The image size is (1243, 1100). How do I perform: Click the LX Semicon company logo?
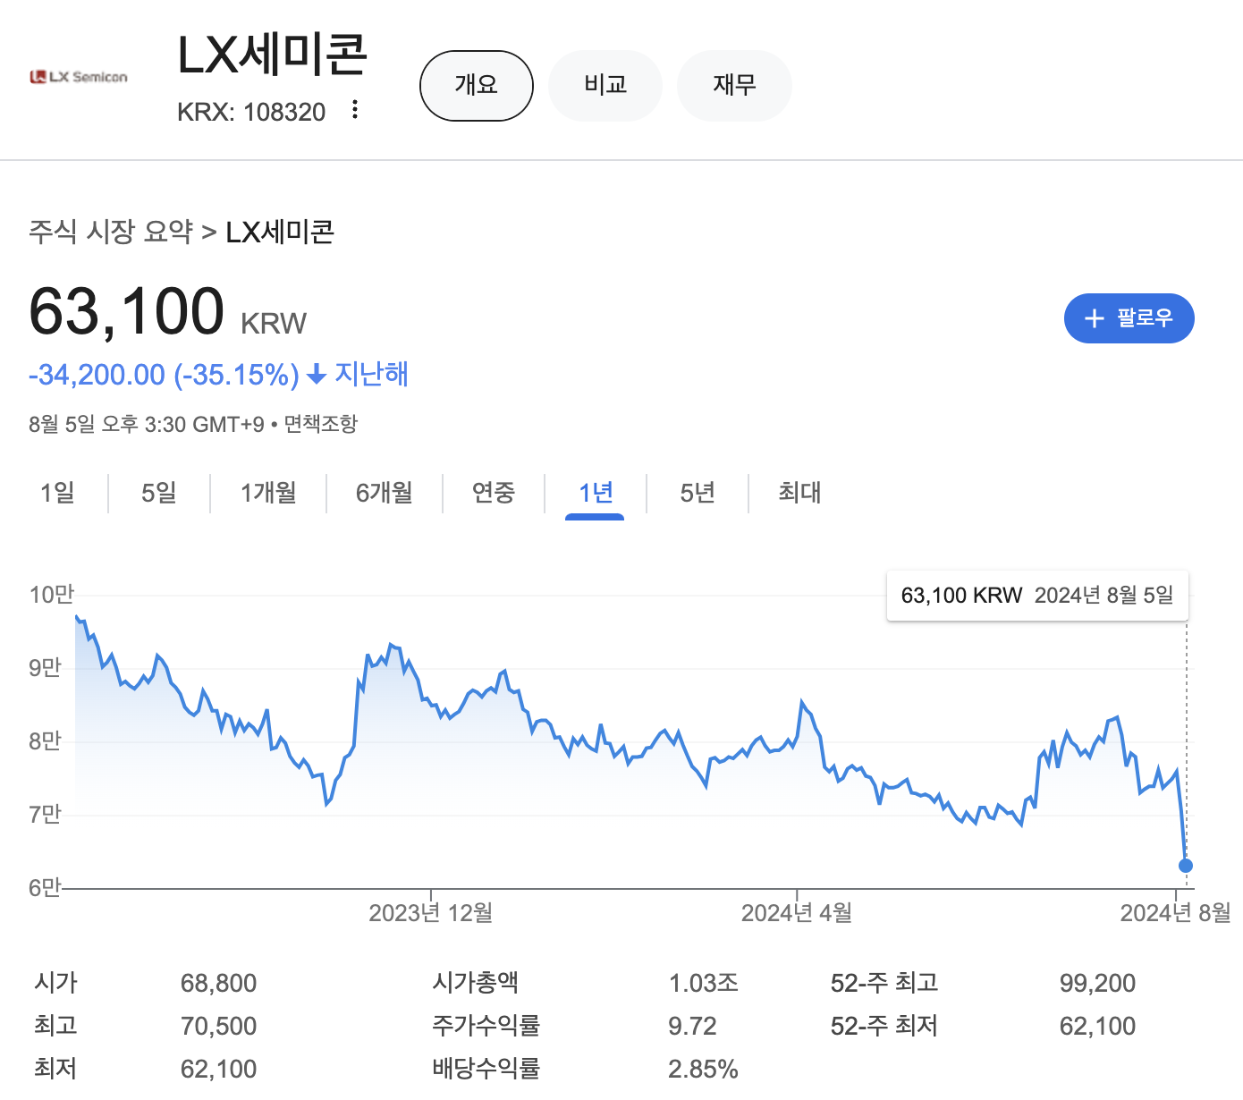(79, 77)
